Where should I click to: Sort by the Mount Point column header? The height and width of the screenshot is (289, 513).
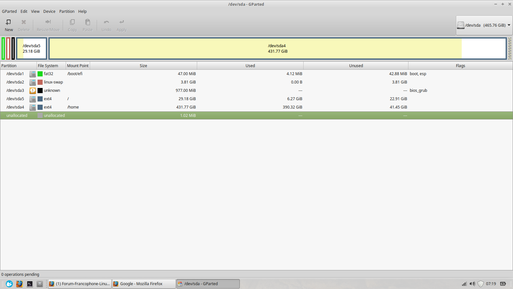point(78,66)
